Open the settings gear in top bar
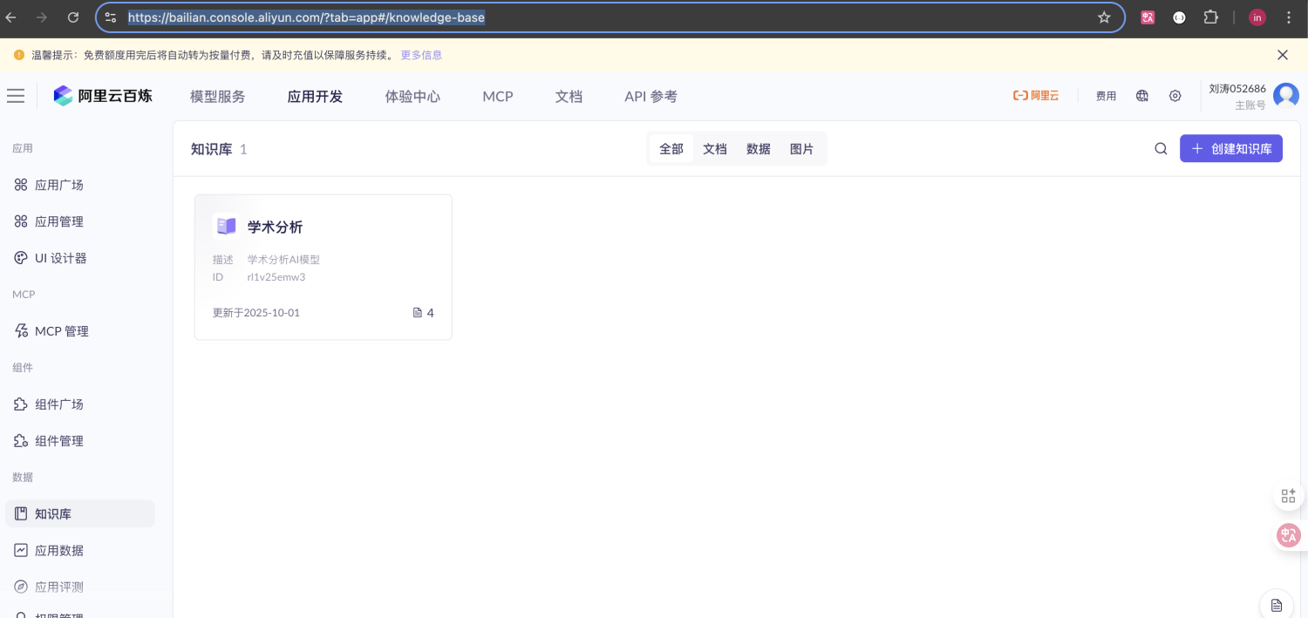Viewport: 1308px width, 618px height. [1175, 96]
